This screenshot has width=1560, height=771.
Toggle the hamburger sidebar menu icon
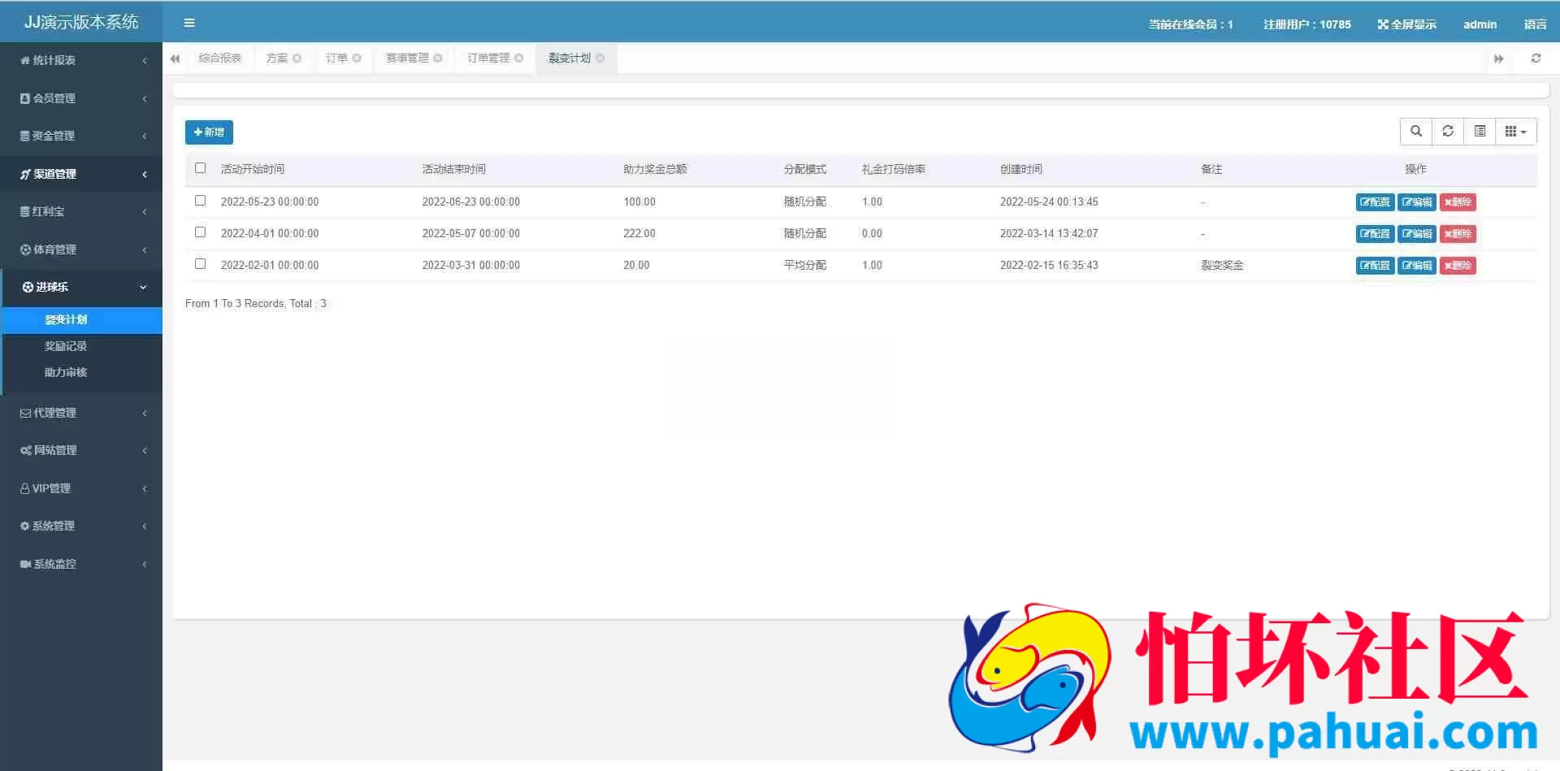pyautogui.click(x=189, y=23)
